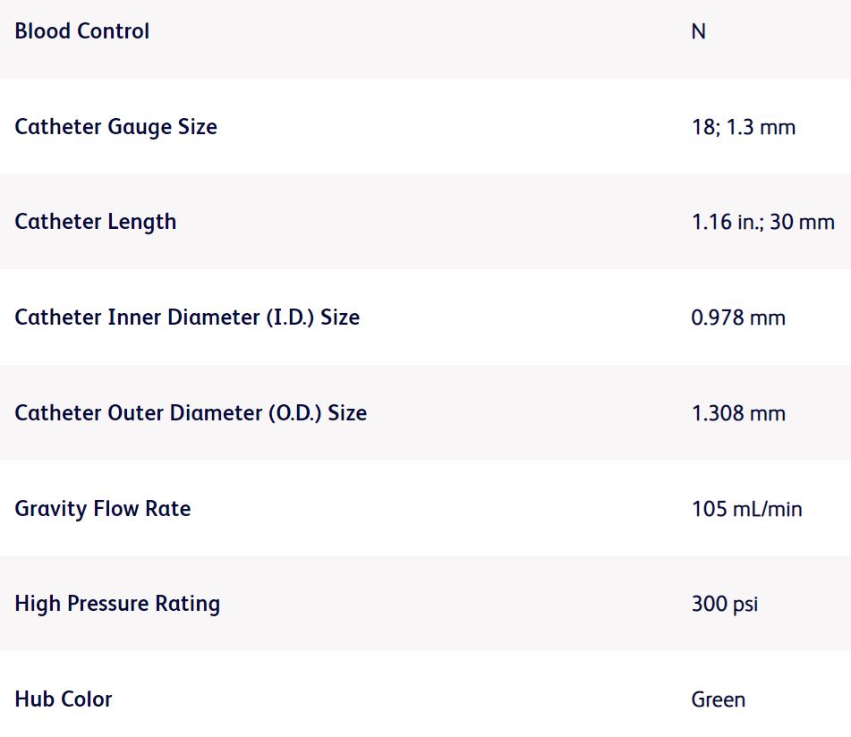The width and height of the screenshot is (851, 737).
Task: Click the (I.D.) abbreviation text
Action: (292, 318)
